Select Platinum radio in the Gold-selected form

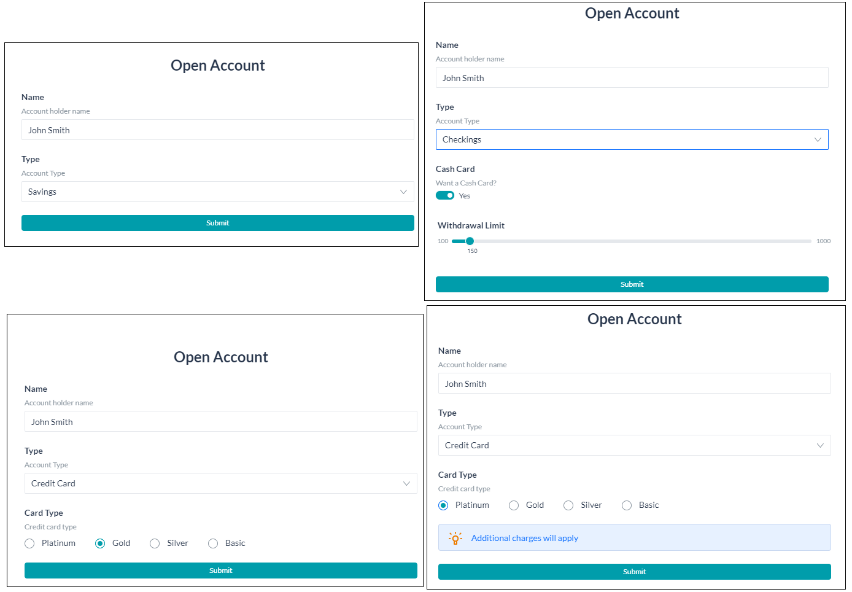tap(29, 543)
